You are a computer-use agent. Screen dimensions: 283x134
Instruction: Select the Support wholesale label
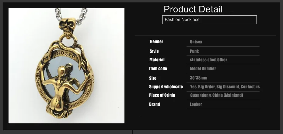(166, 87)
